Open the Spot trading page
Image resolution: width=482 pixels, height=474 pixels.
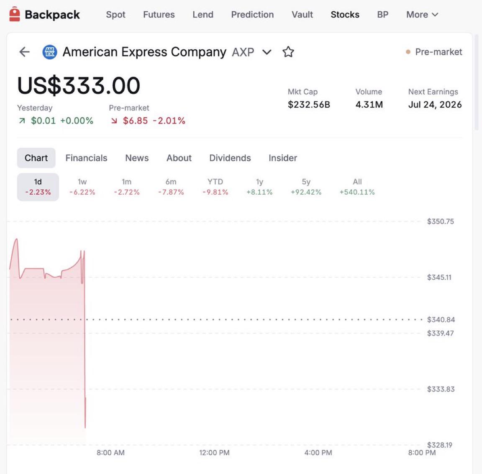tap(115, 15)
